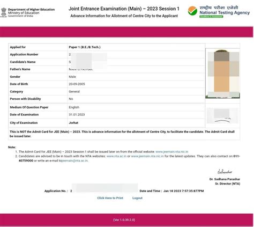Screen dimensions: 254x227
Task: Click the candidate signature image
Action: [222, 115]
